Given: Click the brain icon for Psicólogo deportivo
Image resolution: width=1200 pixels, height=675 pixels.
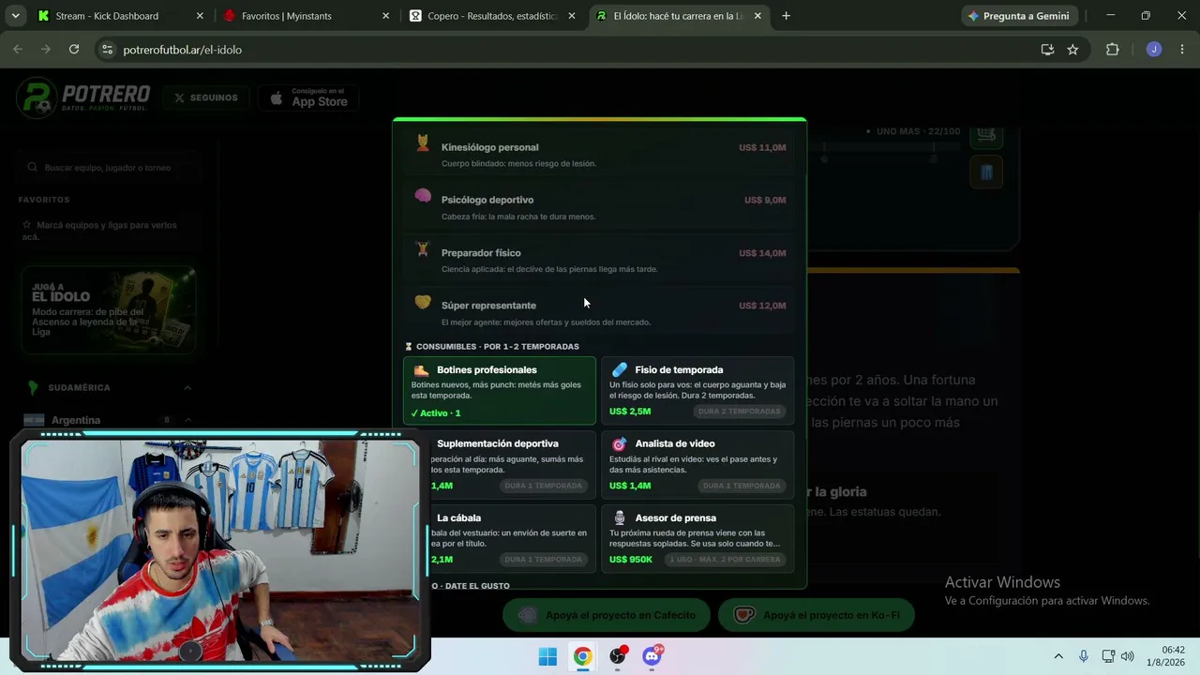Looking at the screenshot, I should (x=423, y=196).
